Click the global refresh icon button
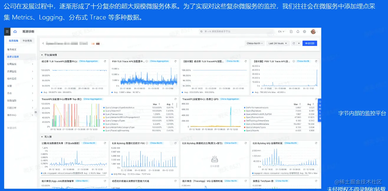The image size is (388, 191). pos(294,43)
